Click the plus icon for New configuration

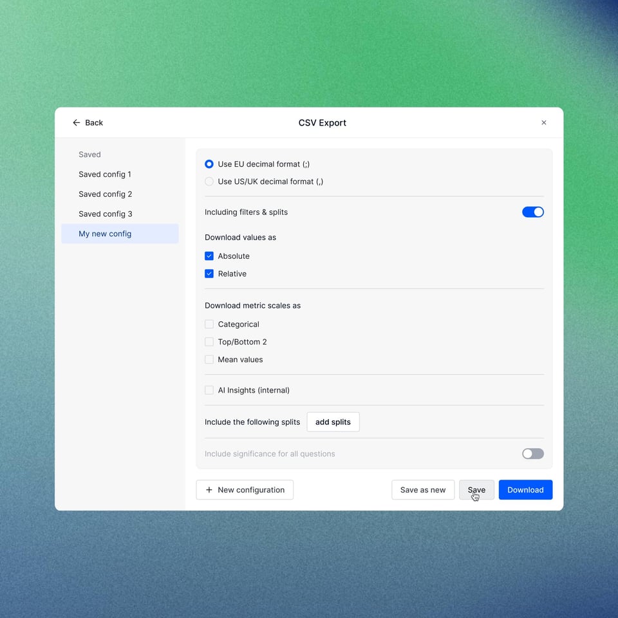coord(209,490)
